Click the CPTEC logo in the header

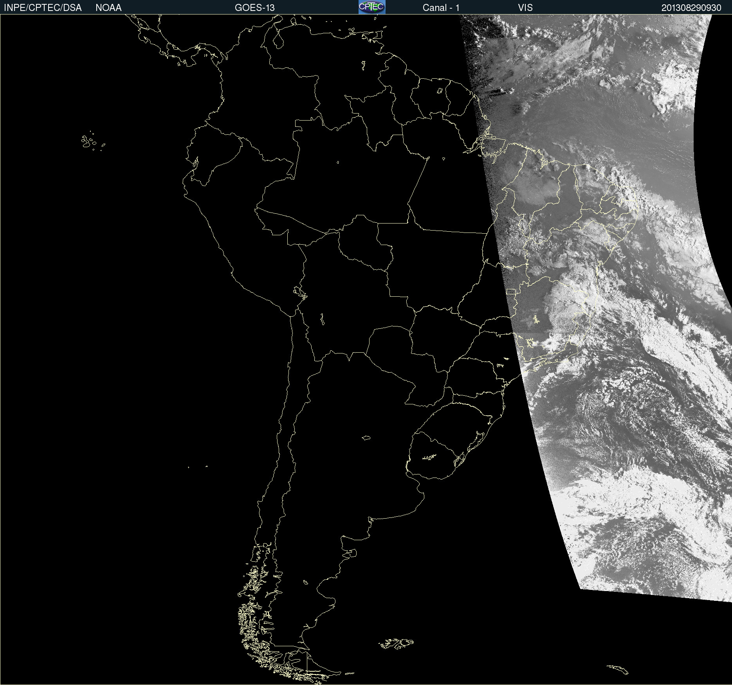click(372, 7)
